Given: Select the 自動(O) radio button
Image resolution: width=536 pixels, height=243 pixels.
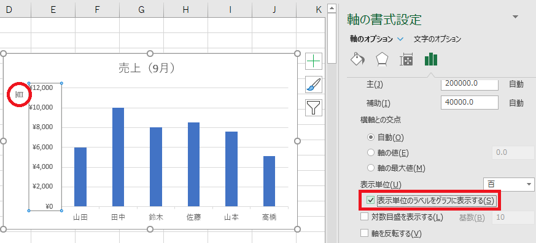Looking at the screenshot, I should point(371,137).
